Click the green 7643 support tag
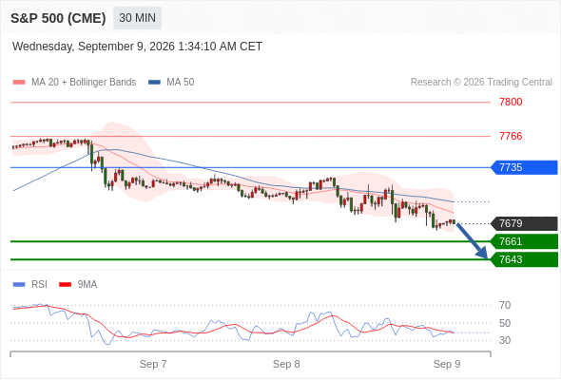The height and width of the screenshot is (380, 561). click(x=524, y=259)
